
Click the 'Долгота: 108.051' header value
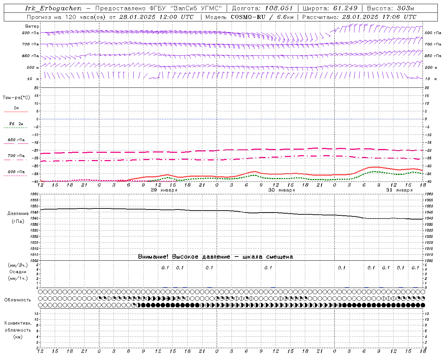(262, 8)
